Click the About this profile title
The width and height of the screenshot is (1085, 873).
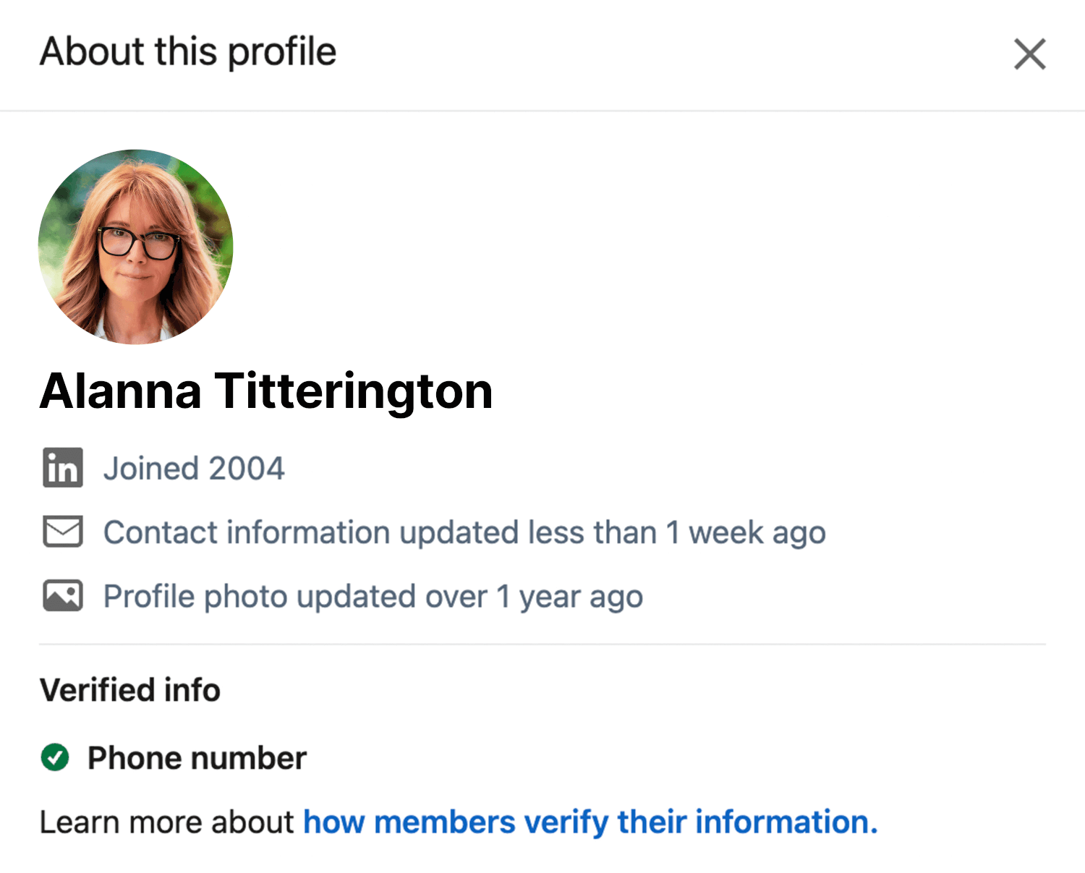(188, 52)
